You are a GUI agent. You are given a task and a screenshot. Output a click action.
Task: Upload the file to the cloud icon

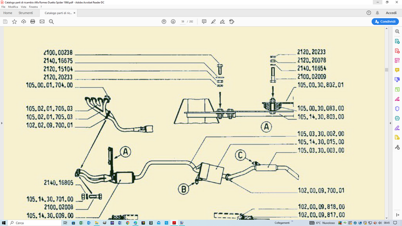(x=24, y=22)
